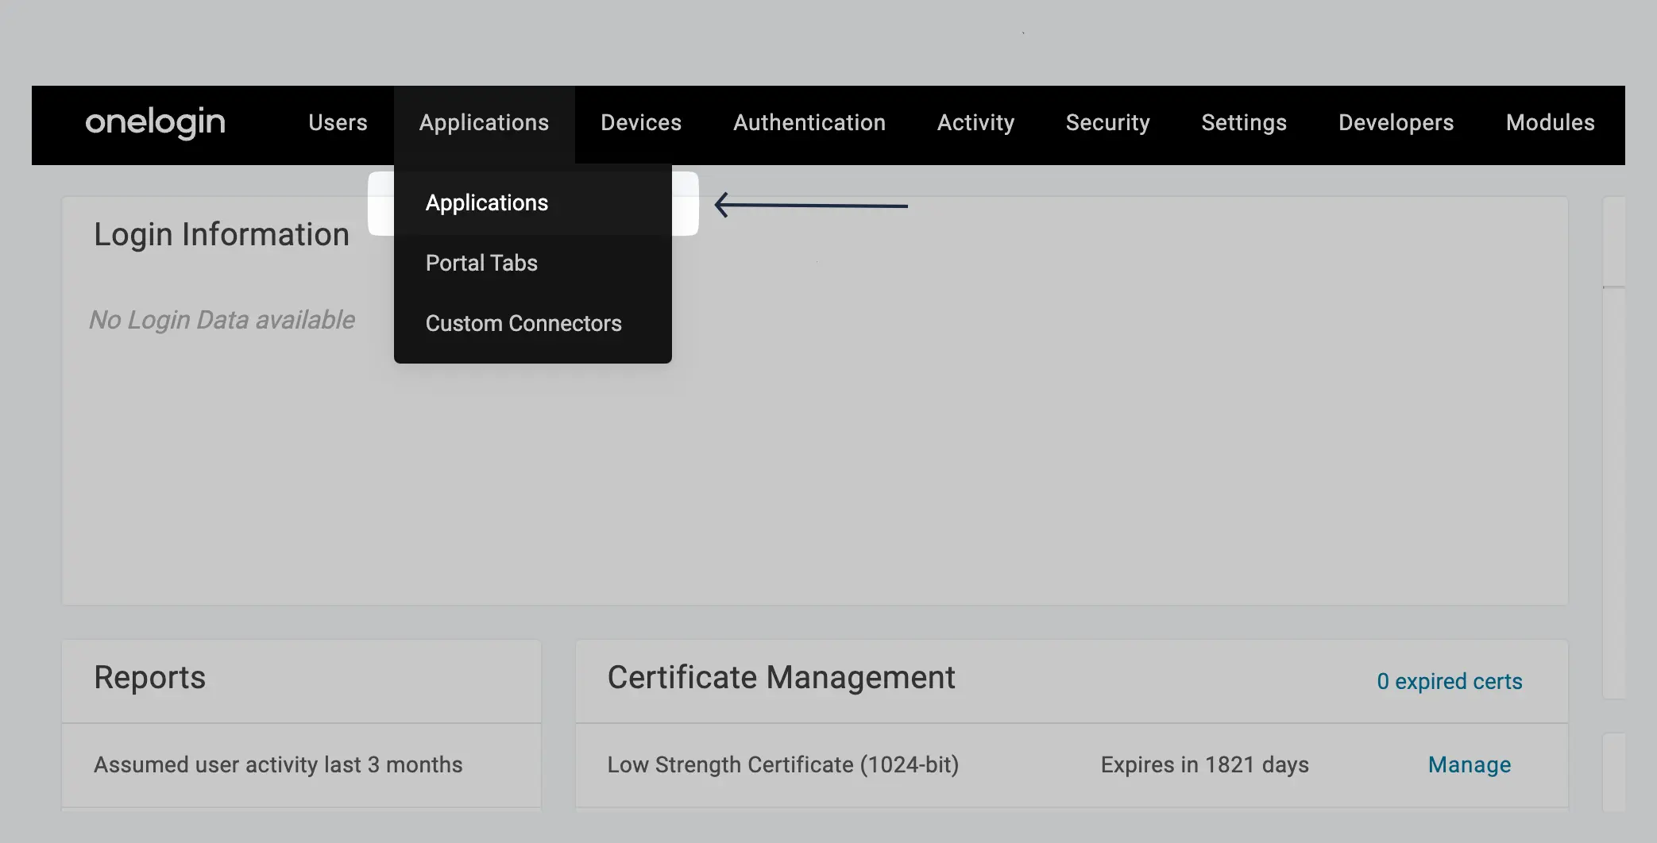Click the 0 expired certs link
This screenshot has width=1657, height=843.
coord(1449,681)
